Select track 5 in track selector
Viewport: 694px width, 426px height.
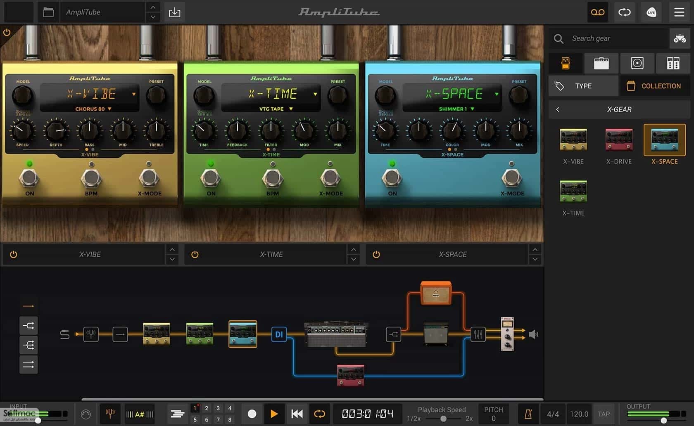[195, 419]
